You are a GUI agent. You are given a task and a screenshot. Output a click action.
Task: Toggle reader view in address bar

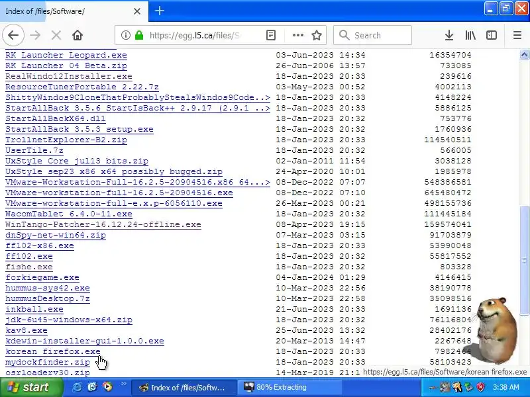coord(271,35)
